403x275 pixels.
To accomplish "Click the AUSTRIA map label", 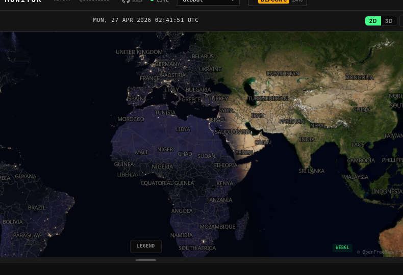I will [x=175, y=75].
